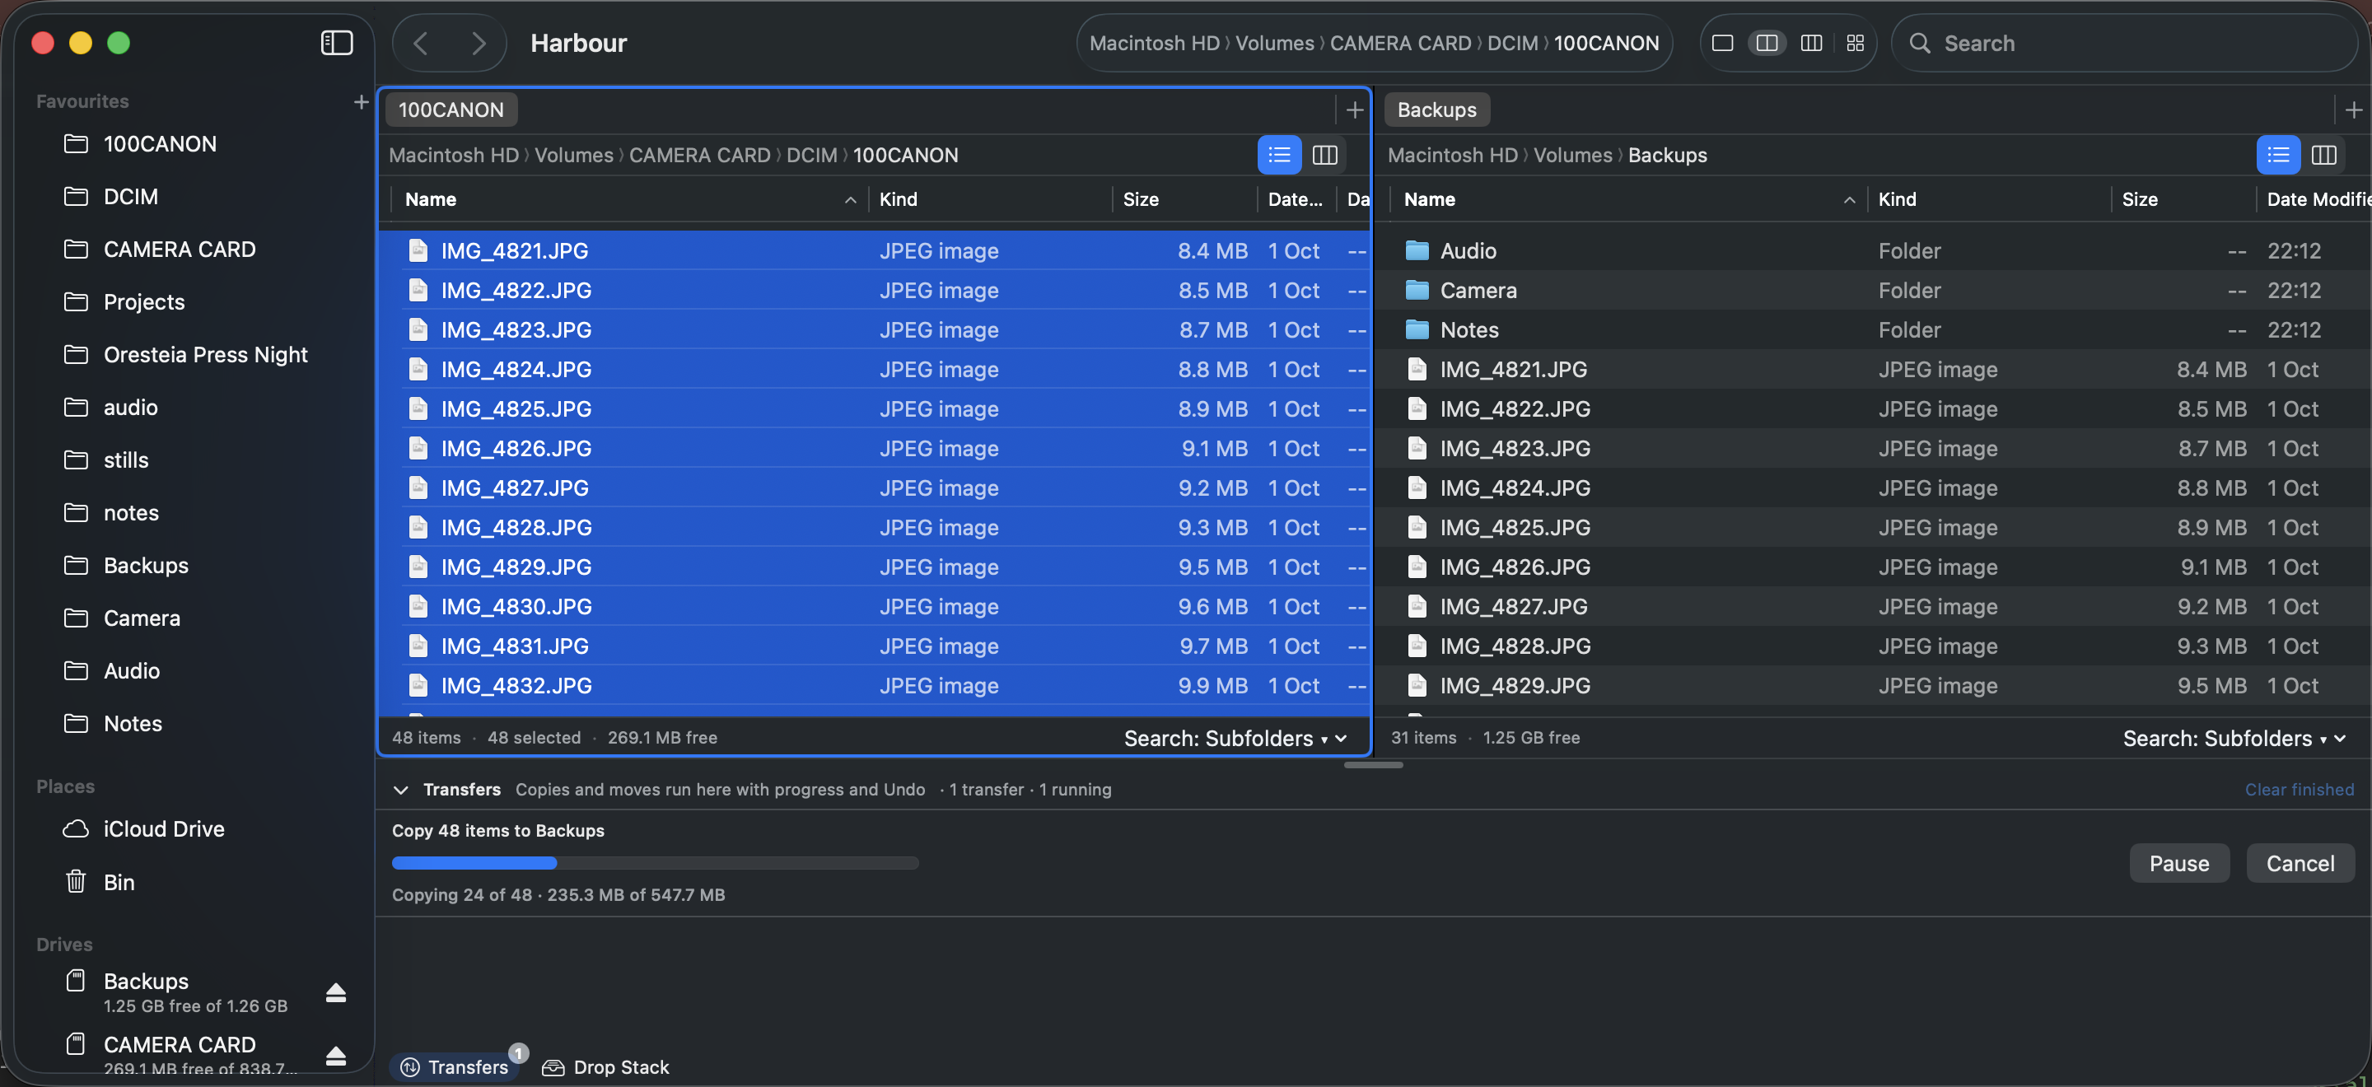Open the Bin in sidebar

[119, 882]
